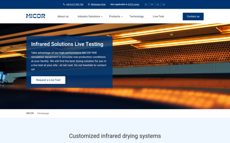The image size is (230, 143).
Task: Switch language to ES
Action: click(x=158, y=4)
